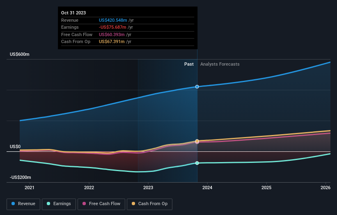337x215 pixels.
Task: Click the US$67.391m cash from op value
Action: pos(112,42)
